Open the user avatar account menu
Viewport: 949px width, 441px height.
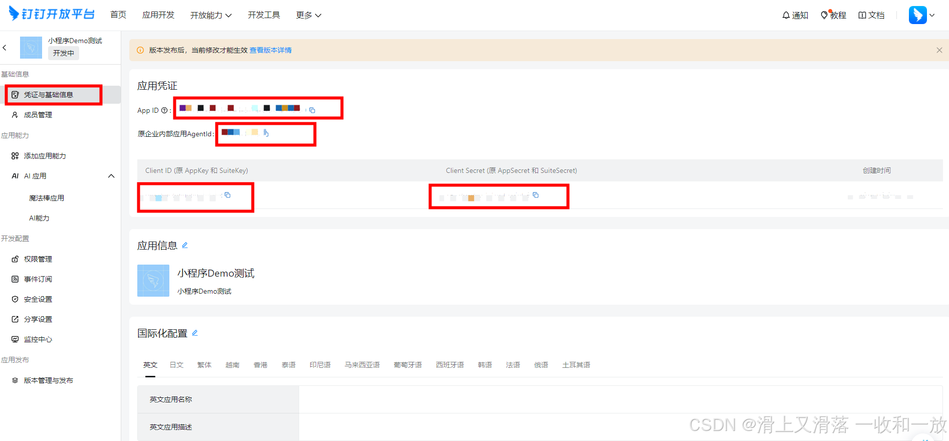[921, 15]
